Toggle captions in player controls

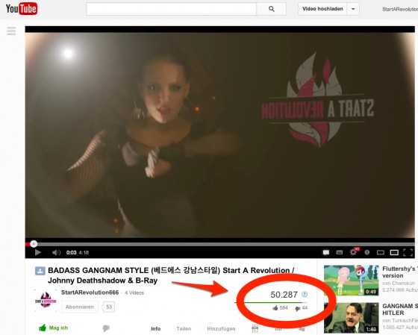coord(339,252)
